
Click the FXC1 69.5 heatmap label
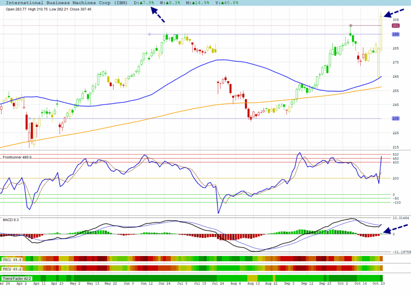[12, 260]
